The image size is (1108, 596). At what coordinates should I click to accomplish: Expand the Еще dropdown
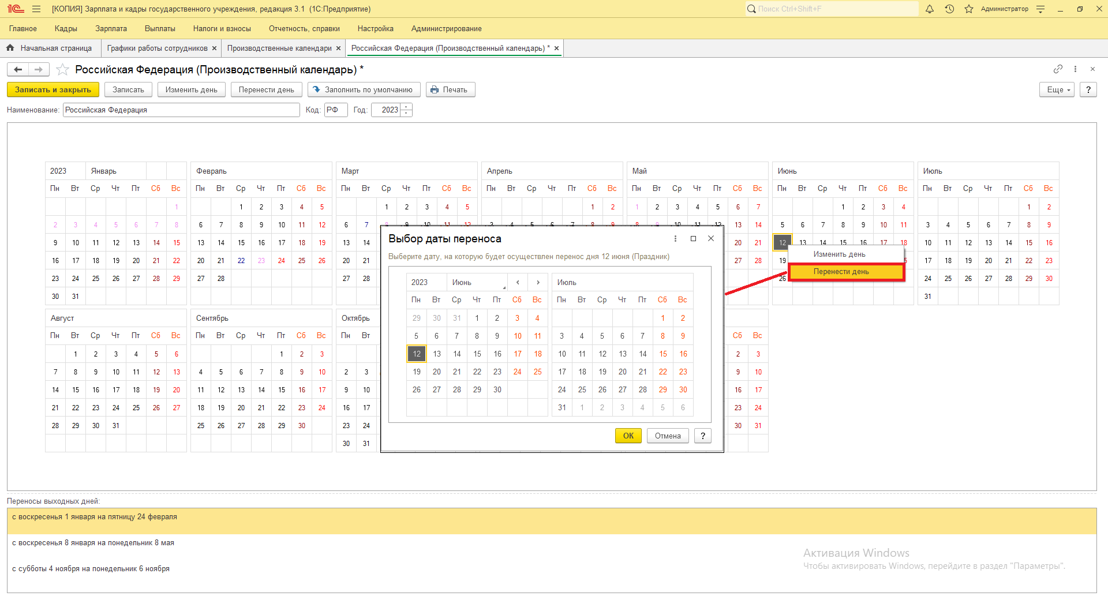tap(1057, 89)
